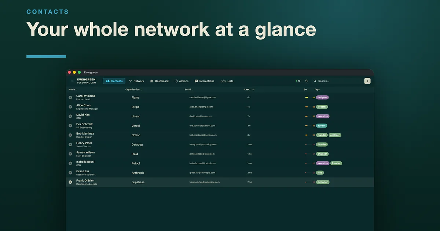Image resolution: width=440 pixels, height=231 pixels.
Task: Switch to the Network tab
Action: (x=136, y=81)
